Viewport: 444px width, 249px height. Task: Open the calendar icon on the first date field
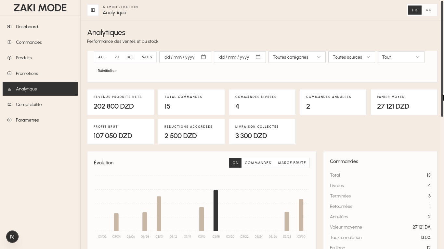click(x=203, y=57)
